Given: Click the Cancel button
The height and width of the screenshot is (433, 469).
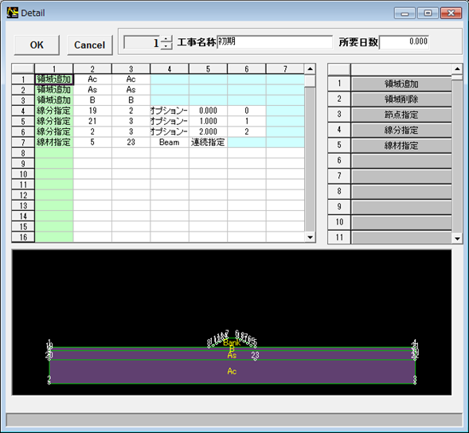Looking at the screenshot, I should 90,45.
